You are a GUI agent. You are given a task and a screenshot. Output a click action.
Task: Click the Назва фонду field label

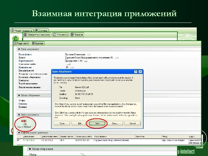coord(25,54)
